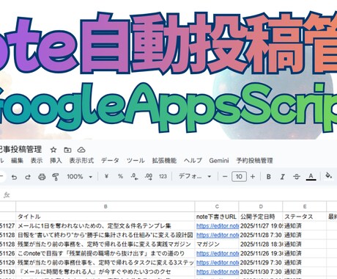The height and width of the screenshot is (279, 337).
Task: Open editor.note link for the 定型文＆件名テンプレ集 row
Action: click(218, 226)
